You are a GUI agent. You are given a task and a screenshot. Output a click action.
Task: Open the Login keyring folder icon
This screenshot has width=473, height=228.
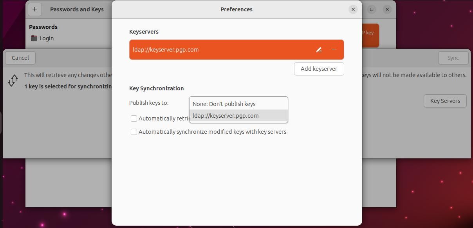[x=34, y=38]
